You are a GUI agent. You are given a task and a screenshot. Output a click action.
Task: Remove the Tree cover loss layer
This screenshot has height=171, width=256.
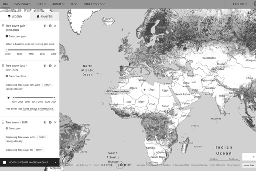point(55,66)
